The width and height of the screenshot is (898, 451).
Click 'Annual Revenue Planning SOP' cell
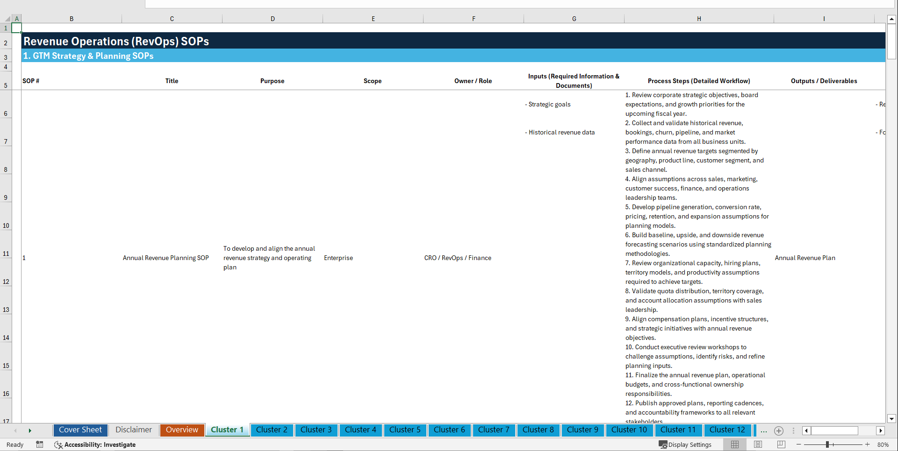click(166, 258)
